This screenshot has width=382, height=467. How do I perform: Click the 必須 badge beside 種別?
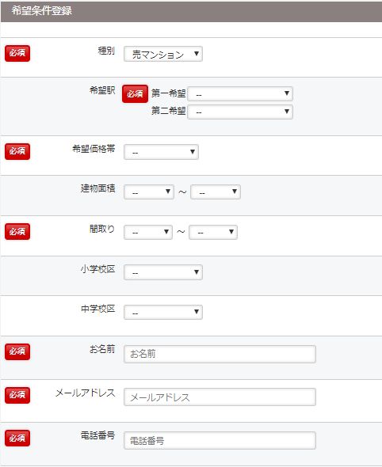(x=17, y=53)
